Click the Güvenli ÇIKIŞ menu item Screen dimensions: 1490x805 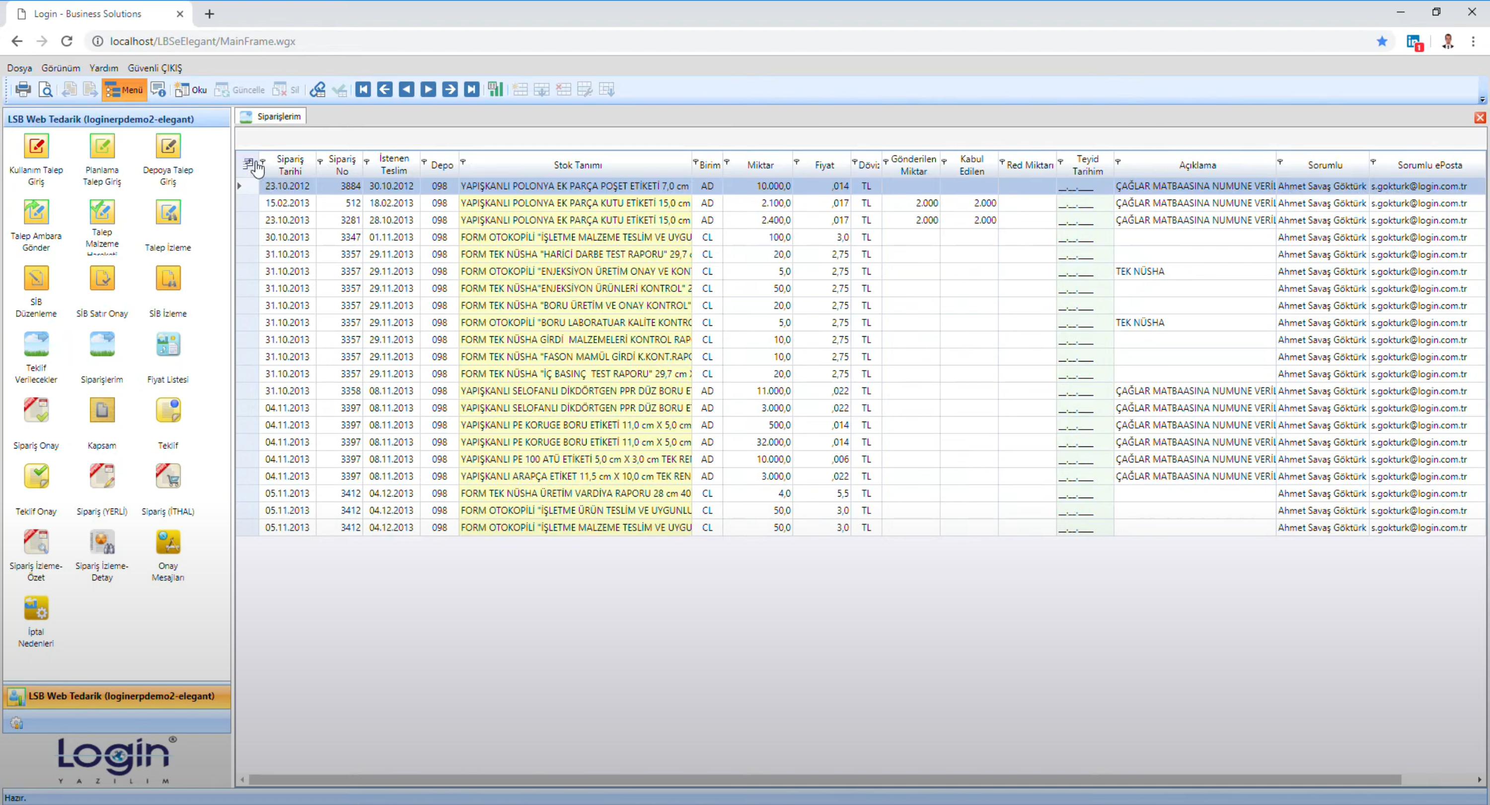click(x=154, y=68)
